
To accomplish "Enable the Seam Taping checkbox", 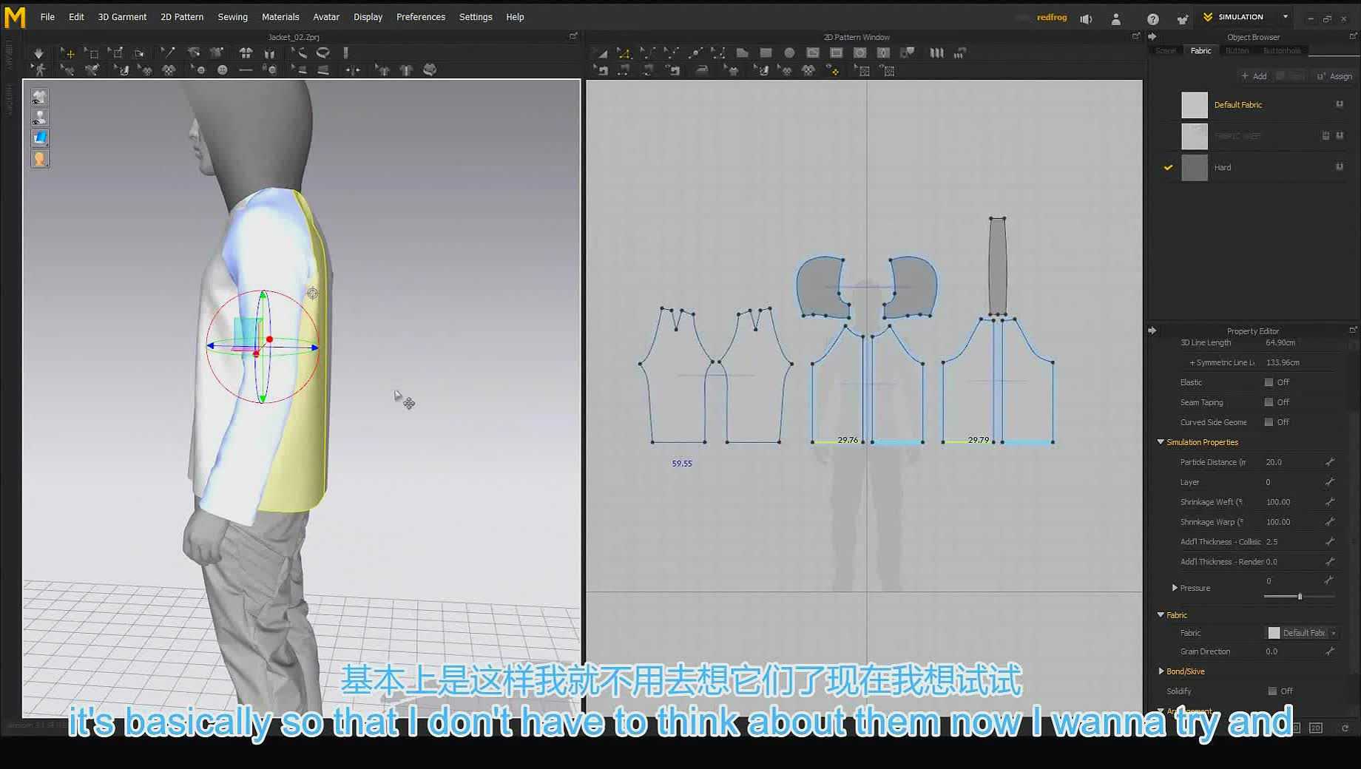I will pyautogui.click(x=1269, y=402).
